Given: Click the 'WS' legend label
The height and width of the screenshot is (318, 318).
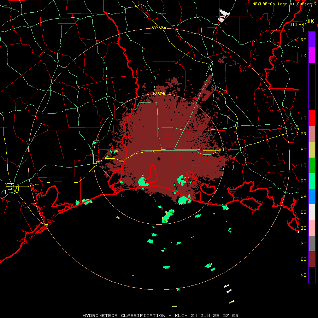Looking at the screenshot, I should point(303,197).
